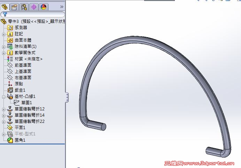
Task: Select the 材質 <未指定> label
Action: pos(29,59)
